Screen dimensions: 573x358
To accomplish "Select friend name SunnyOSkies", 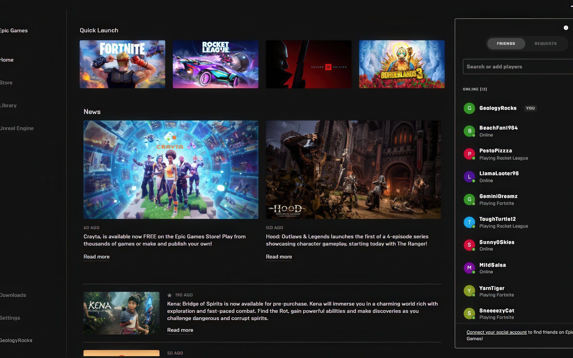I will pyautogui.click(x=497, y=242).
